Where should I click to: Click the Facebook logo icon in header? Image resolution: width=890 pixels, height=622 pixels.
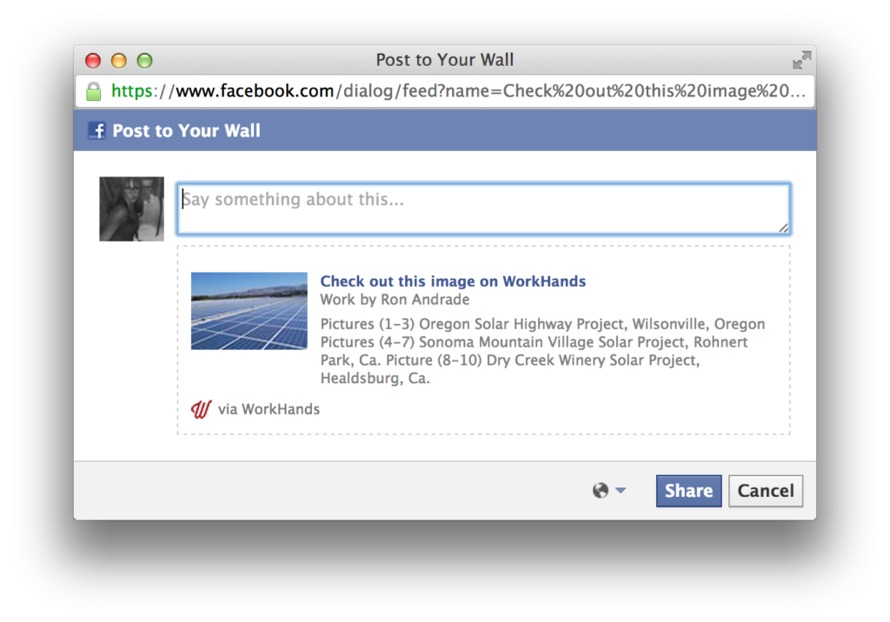(x=96, y=131)
